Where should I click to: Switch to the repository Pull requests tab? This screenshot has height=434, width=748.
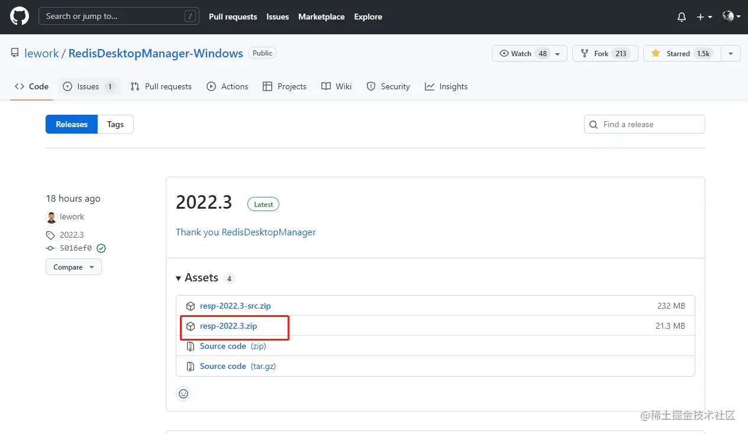tap(161, 86)
